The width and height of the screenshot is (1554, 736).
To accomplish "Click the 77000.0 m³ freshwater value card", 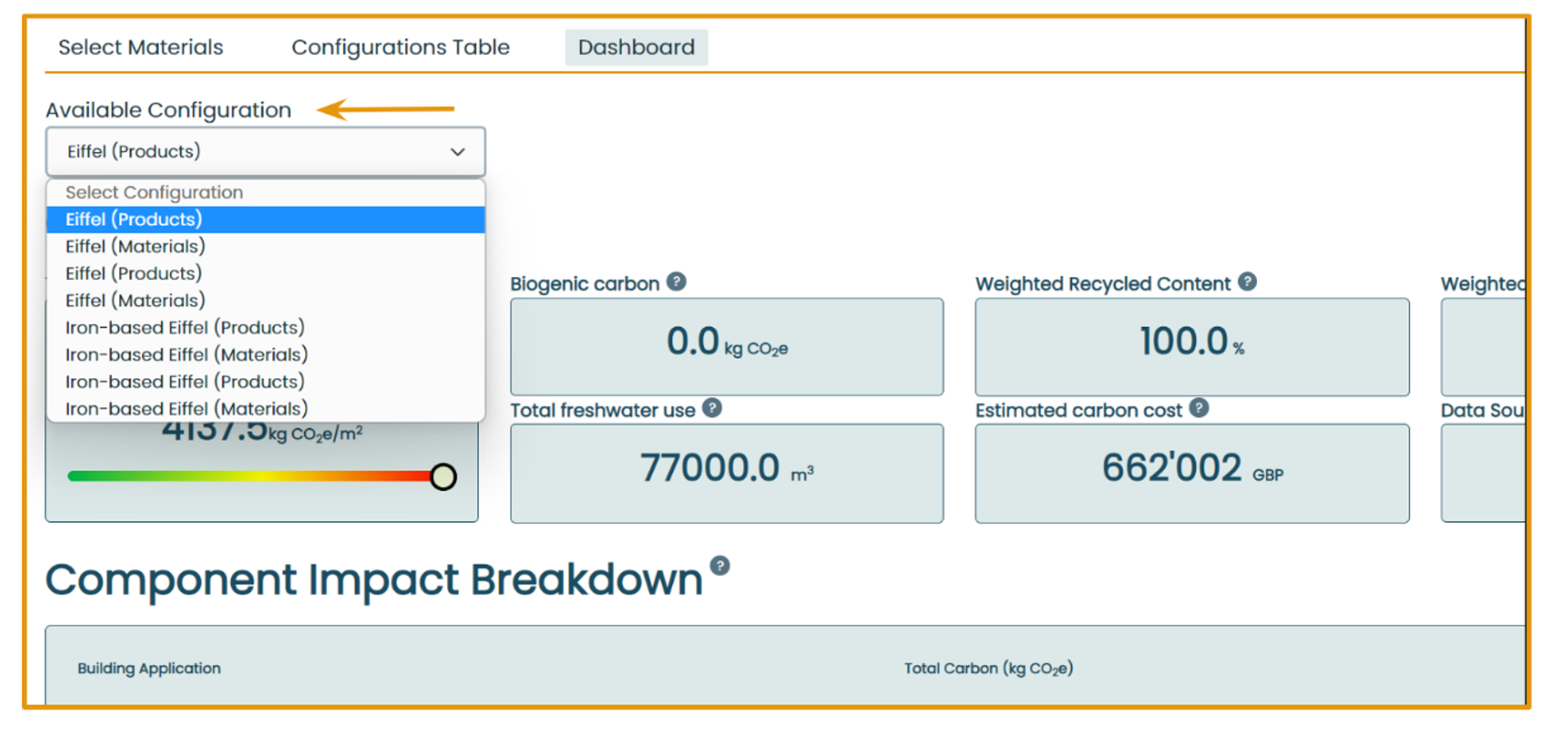I will [726, 473].
